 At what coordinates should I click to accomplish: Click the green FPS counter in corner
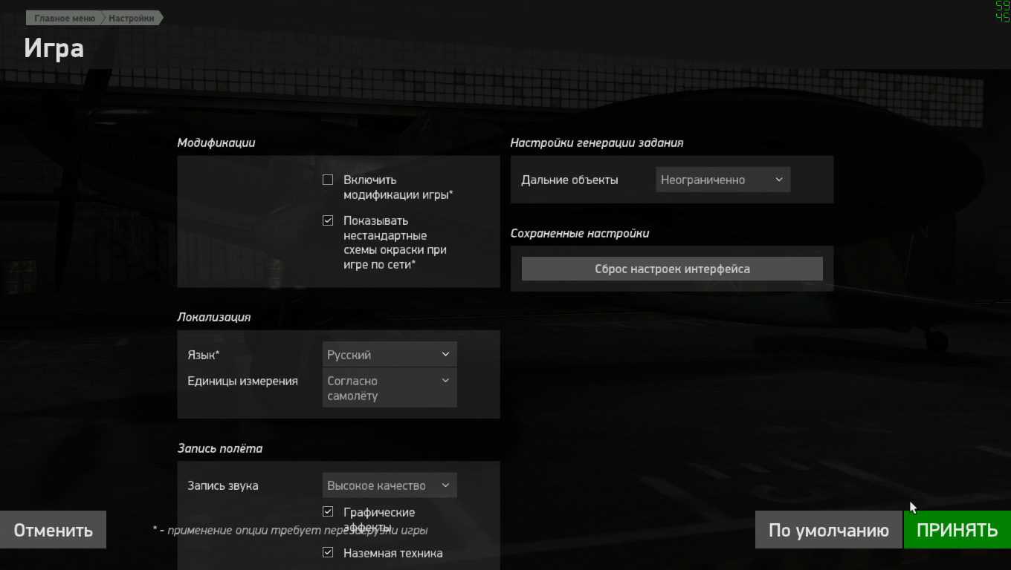pyautogui.click(x=1002, y=12)
